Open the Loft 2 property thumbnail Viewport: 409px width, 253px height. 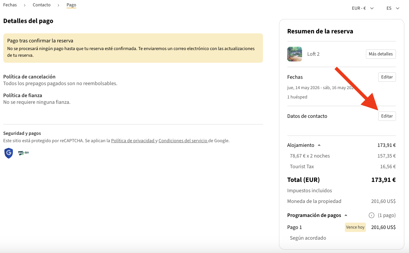pos(294,54)
